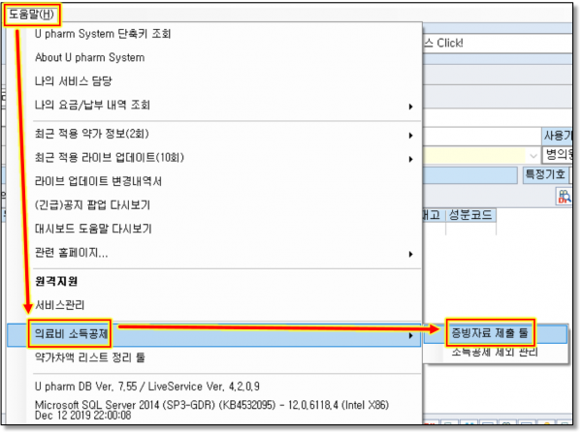582x434 pixels.
Task: Open About U pharm System
Action: (89, 57)
